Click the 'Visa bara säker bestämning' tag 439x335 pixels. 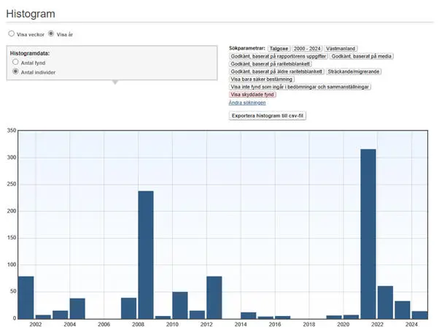pyautogui.click(x=262, y=80)
